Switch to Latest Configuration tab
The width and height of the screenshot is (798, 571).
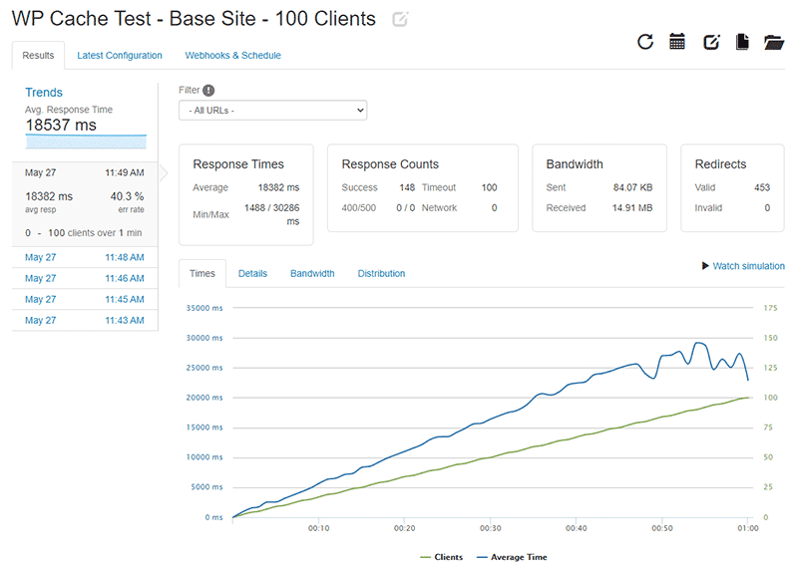120,56
